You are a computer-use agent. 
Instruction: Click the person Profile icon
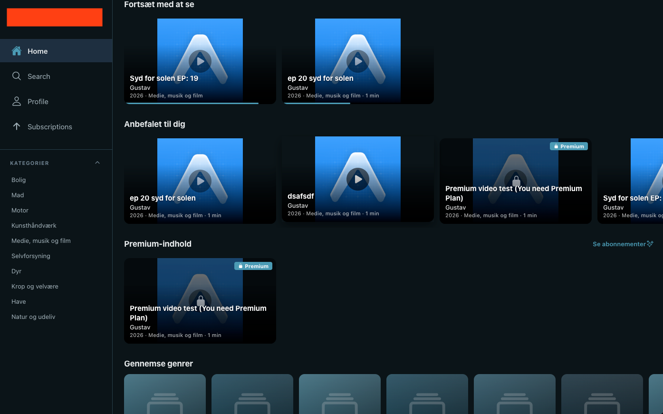coord(17,101)
